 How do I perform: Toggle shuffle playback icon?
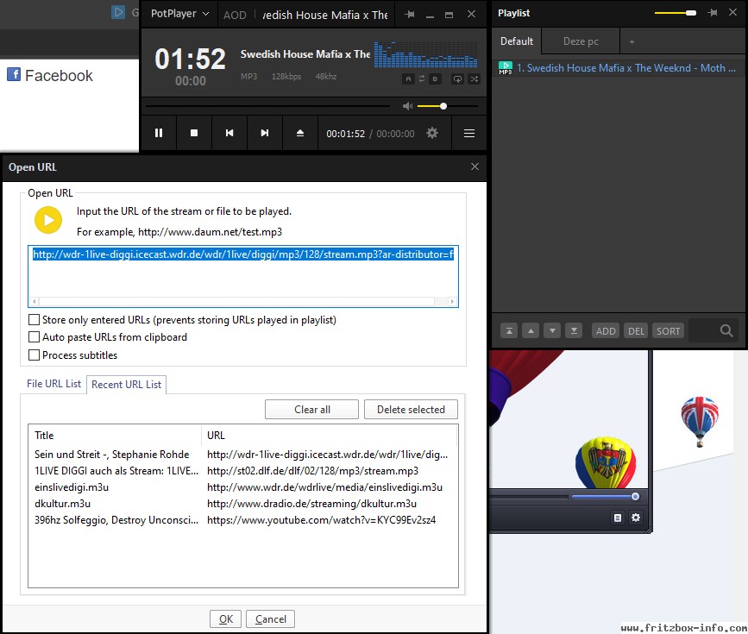(x=475, y=79)
